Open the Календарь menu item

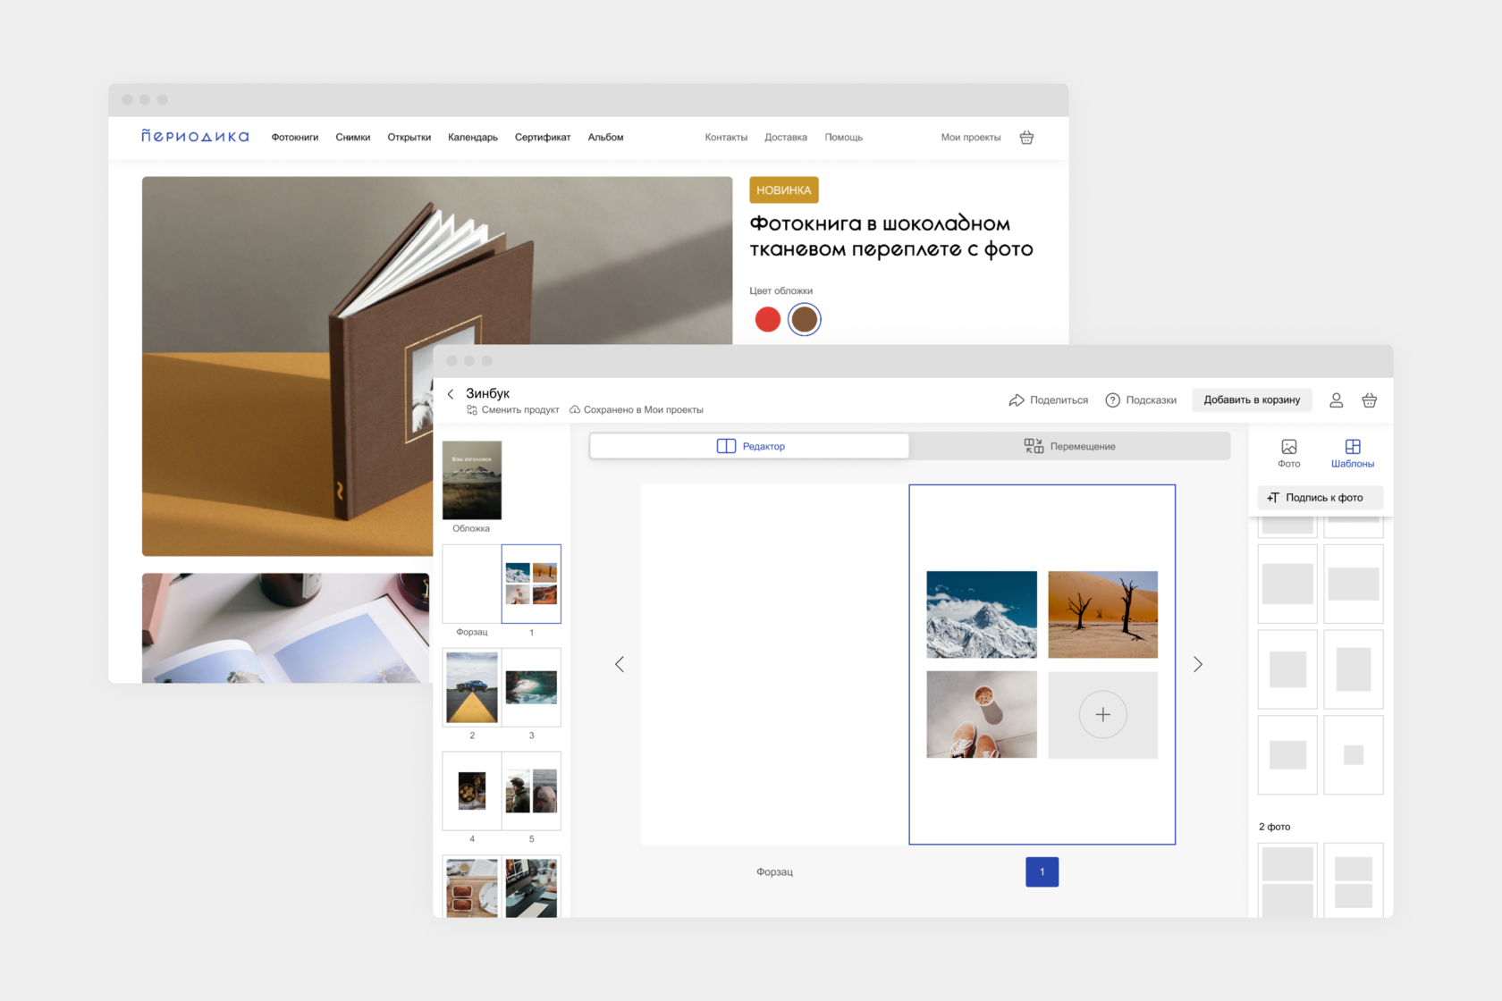pyautogui.click(x=473, y=138)
